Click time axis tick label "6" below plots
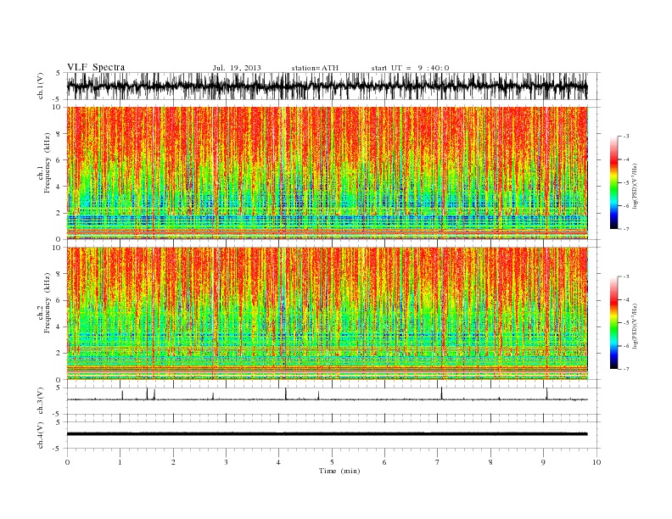 [384, 462]
